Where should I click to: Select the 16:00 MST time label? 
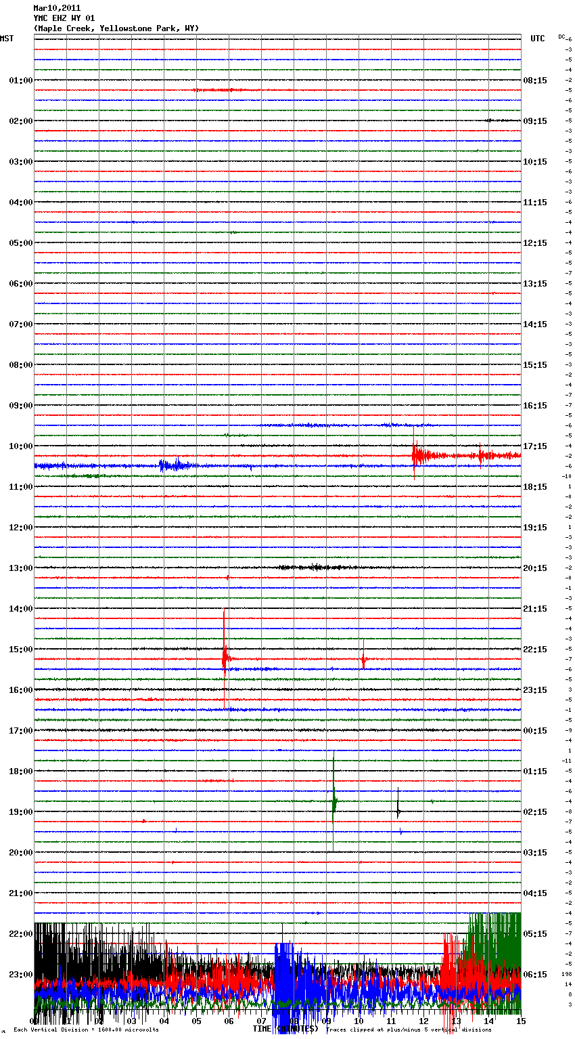coord(21,690)
